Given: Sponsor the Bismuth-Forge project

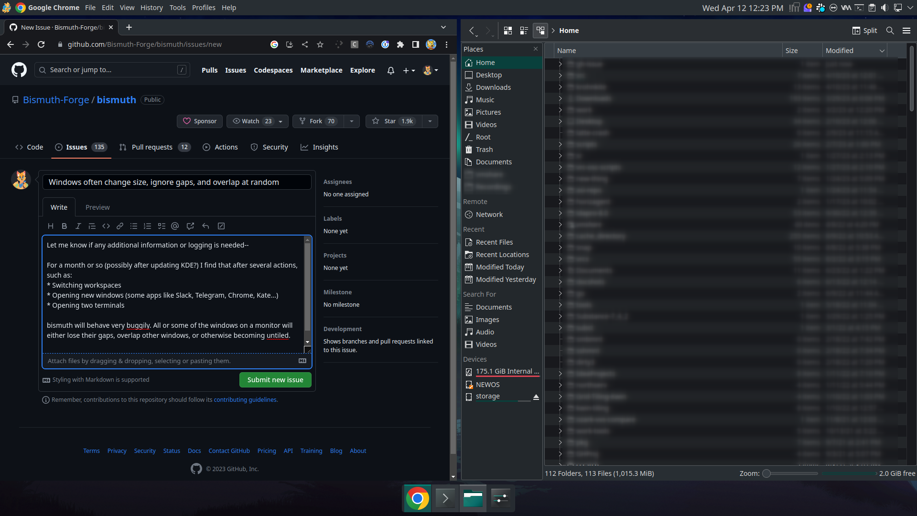Looking at the screenshot, I should (200, 121).
